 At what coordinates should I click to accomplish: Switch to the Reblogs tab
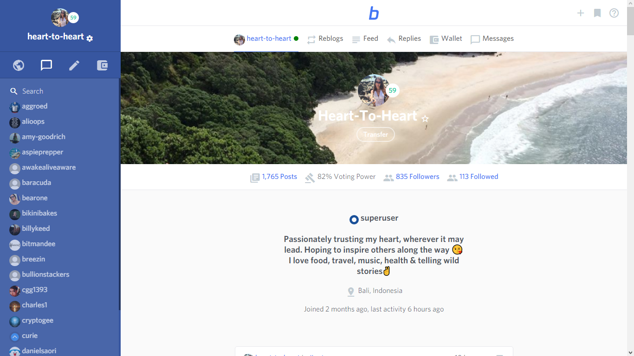click(x=325, y=38)
